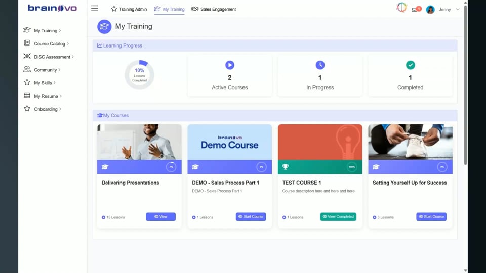Click the 100% progress circle on TEST COURSE 1

352,167
